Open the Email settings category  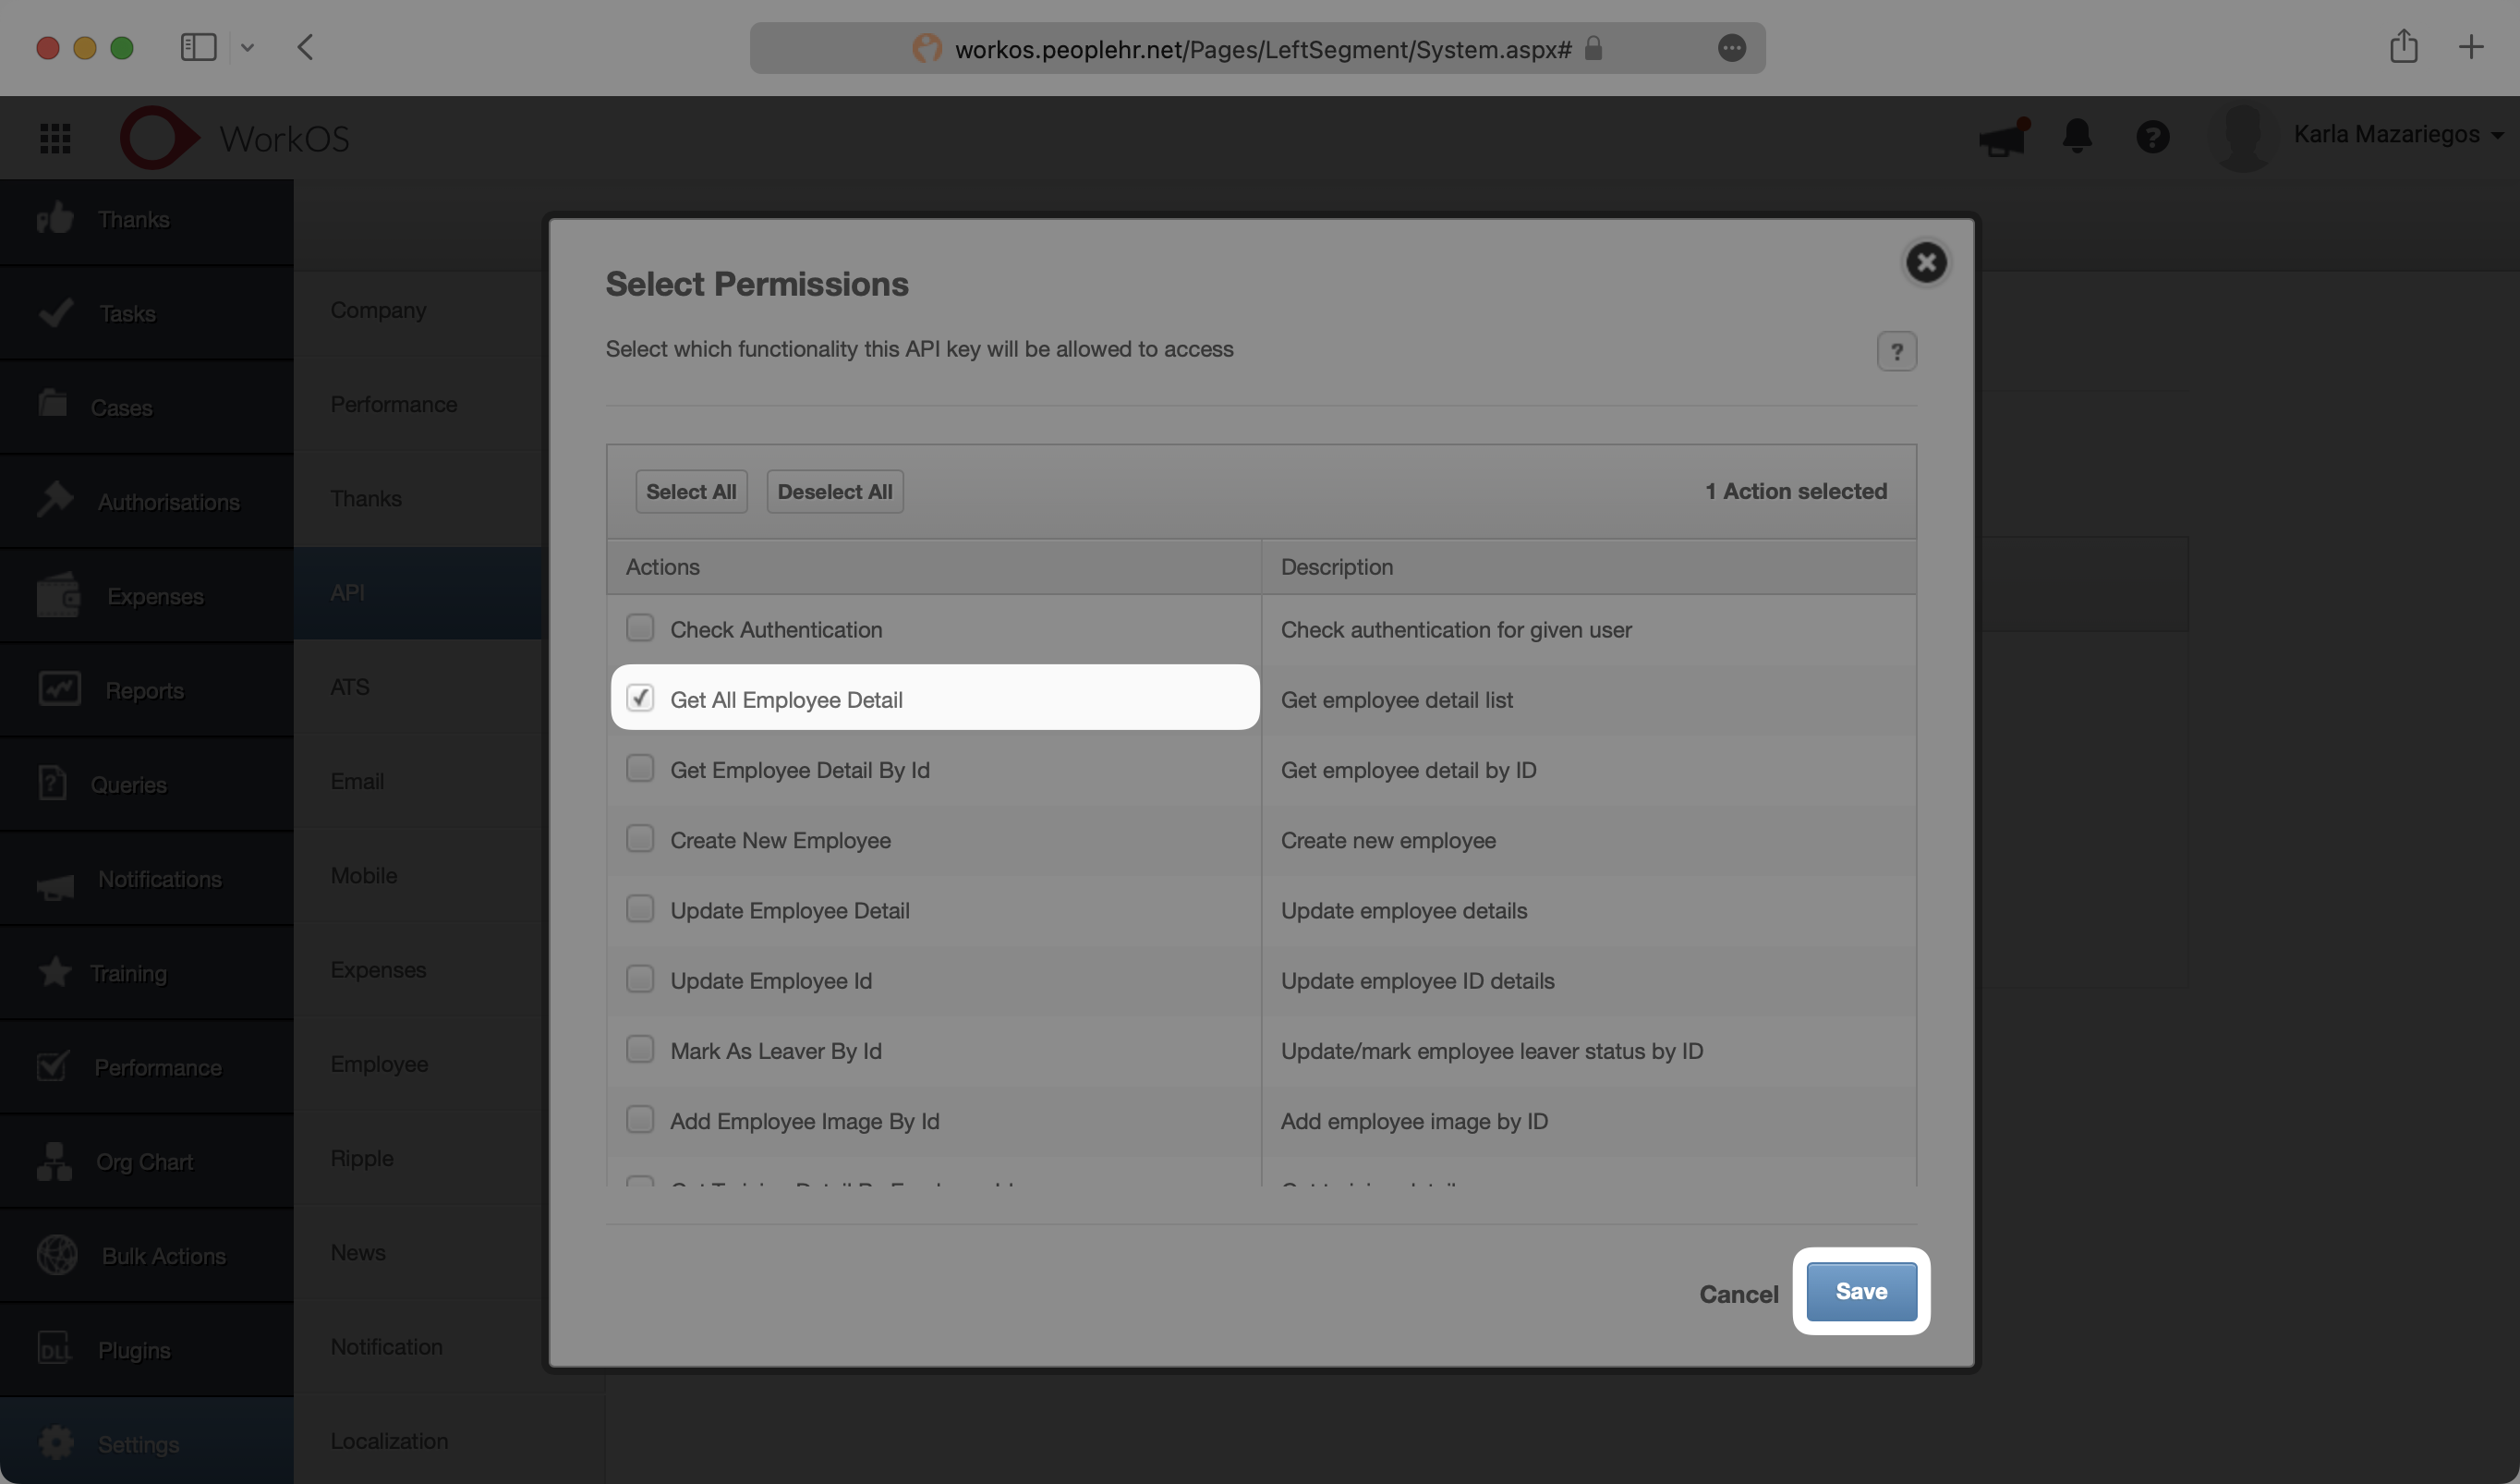[x=357, y=781]
